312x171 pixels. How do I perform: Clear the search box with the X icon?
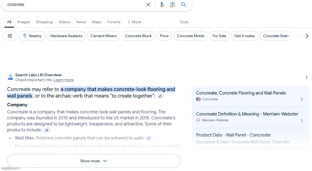click(148, 4)
